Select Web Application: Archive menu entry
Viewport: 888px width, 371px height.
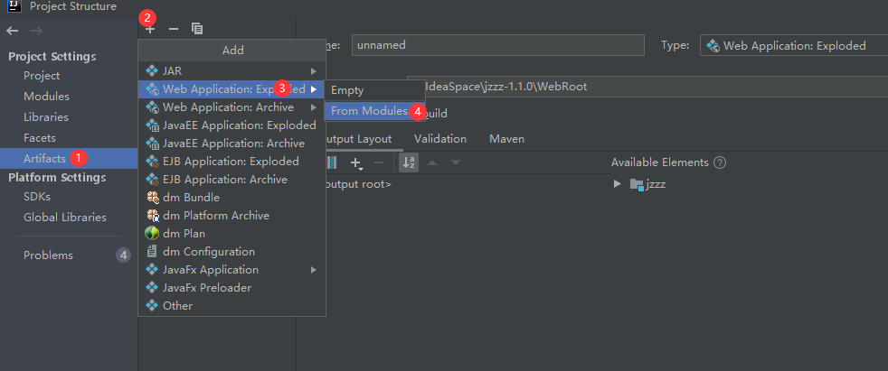[x=231, y=107]
